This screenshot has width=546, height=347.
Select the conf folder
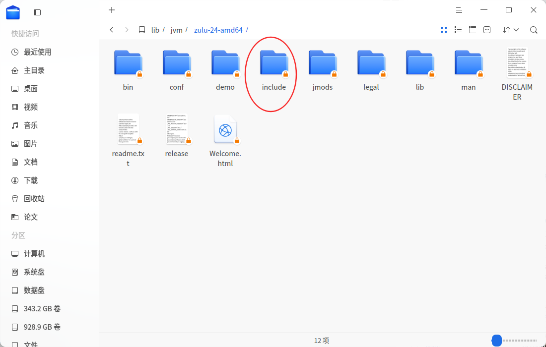coord(177,70)
